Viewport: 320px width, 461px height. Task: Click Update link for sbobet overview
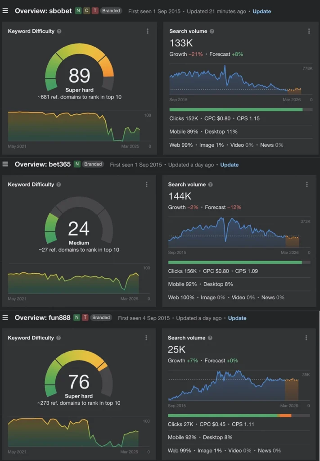click(x=261, y=11)
